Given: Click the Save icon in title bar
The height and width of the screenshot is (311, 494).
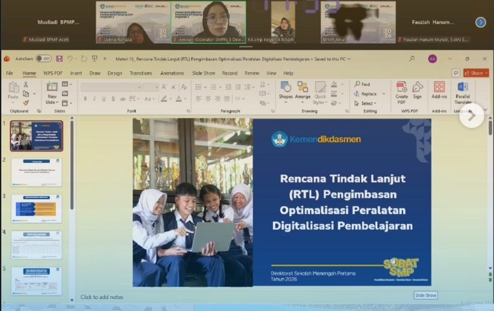Looking at the screenshot, I should point(59,59).
